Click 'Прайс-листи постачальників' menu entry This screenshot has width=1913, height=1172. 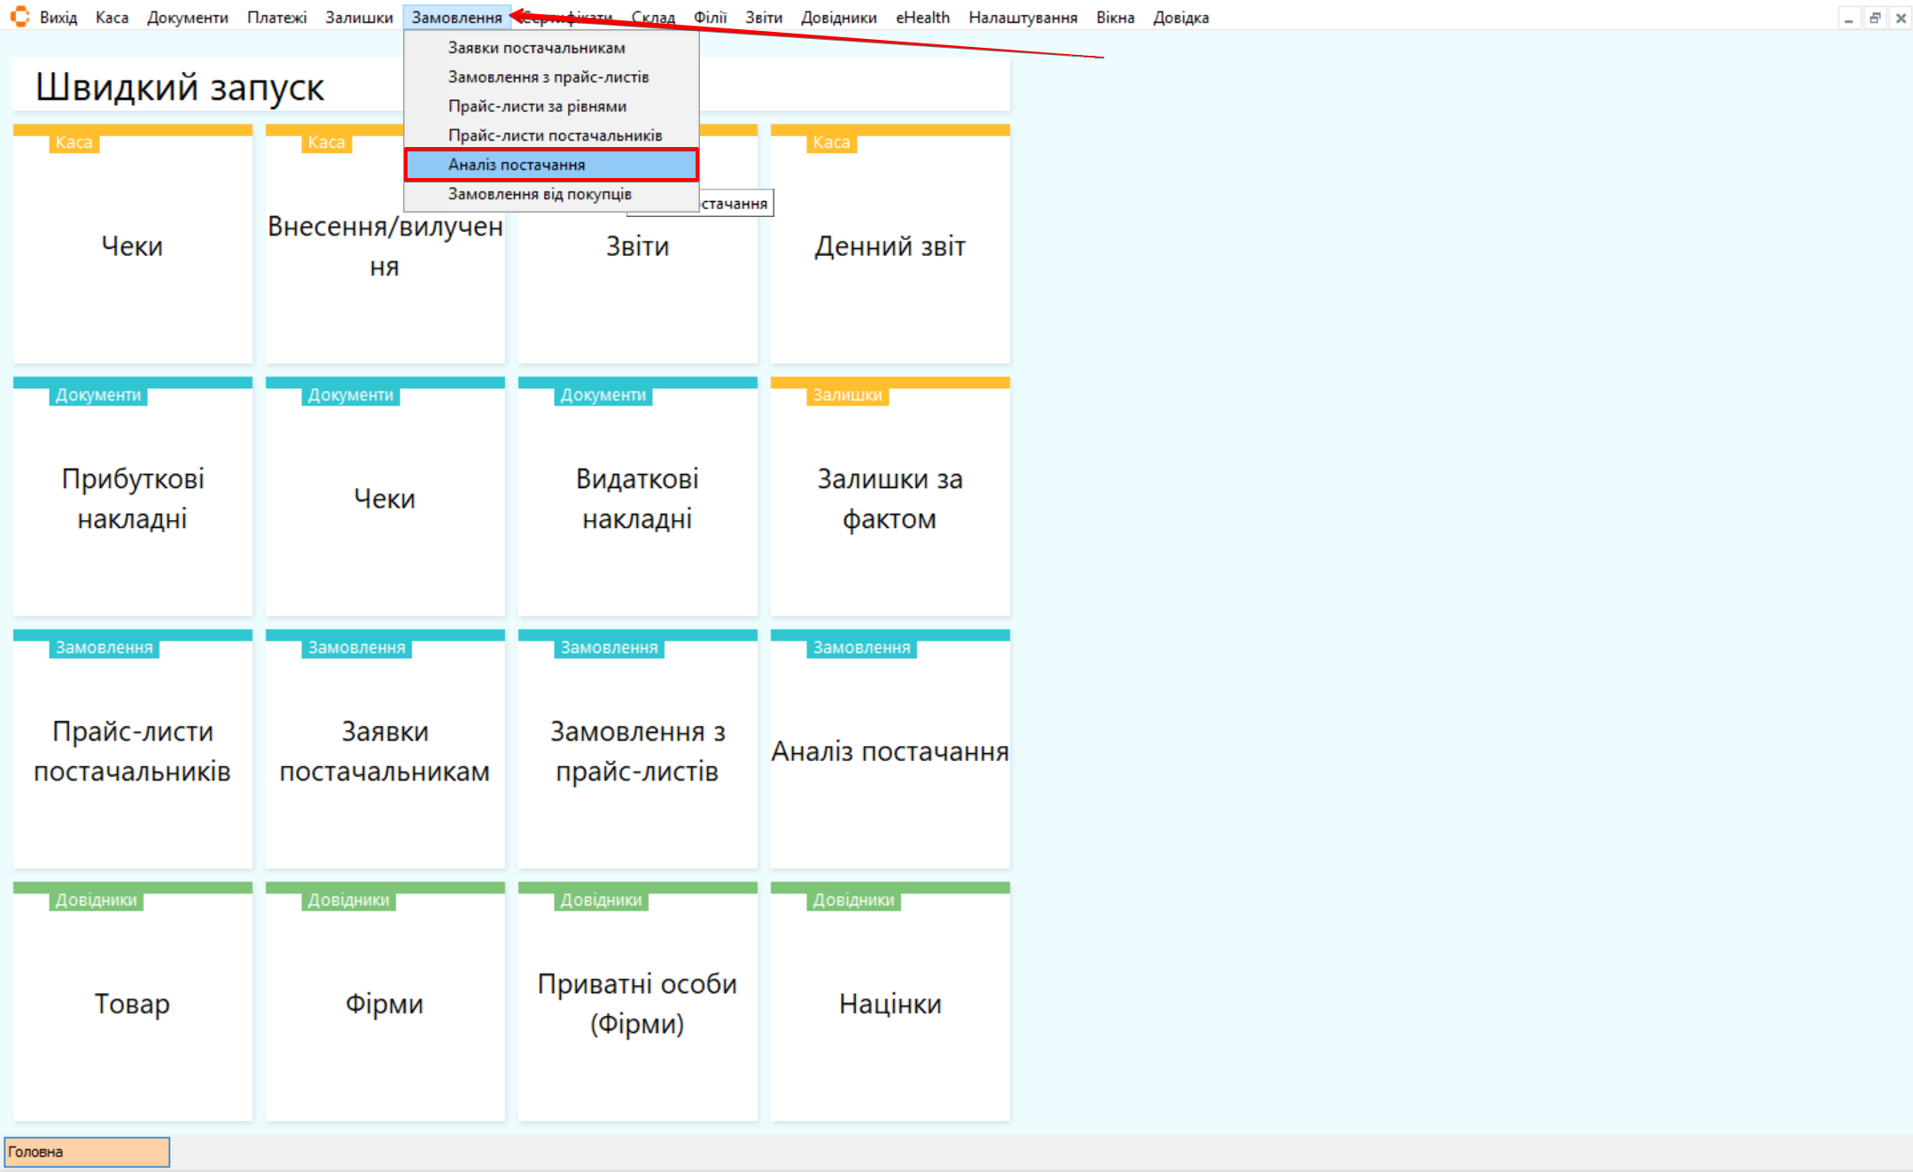click(x=555, y=136)
